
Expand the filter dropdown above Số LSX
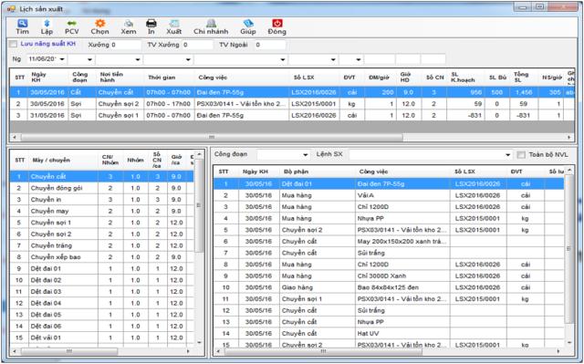pos(333,59)
